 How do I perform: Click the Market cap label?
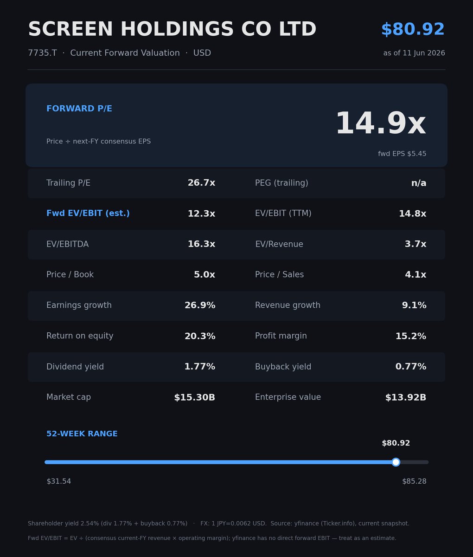coord(69,397)
